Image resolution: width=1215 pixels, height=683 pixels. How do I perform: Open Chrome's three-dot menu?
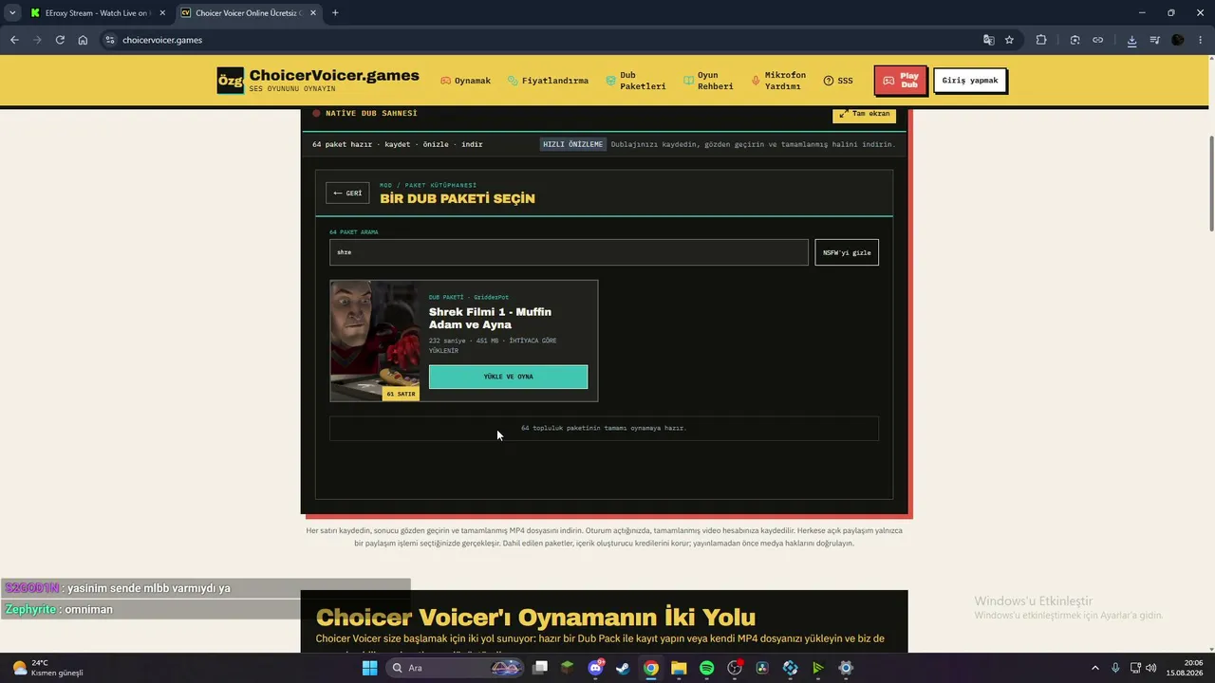pyautogui.click(x=1201, y=40)
